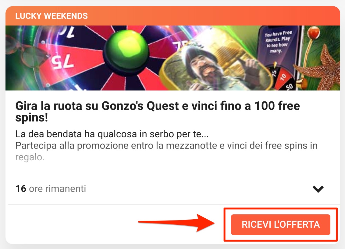This screenshot has height=249, width=345.
Task: Click the number 50 on phone wheel
Action: (x=289, y=87)
